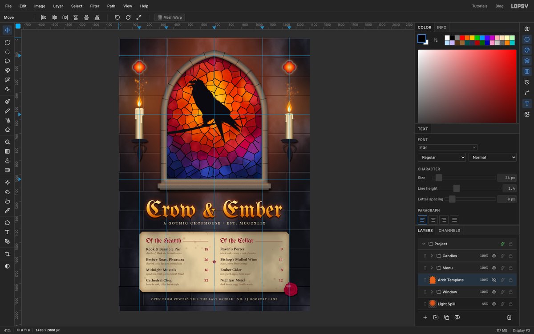
Task: Click the rotate counter-clockwise icon
Action: (x=117, y=17)
